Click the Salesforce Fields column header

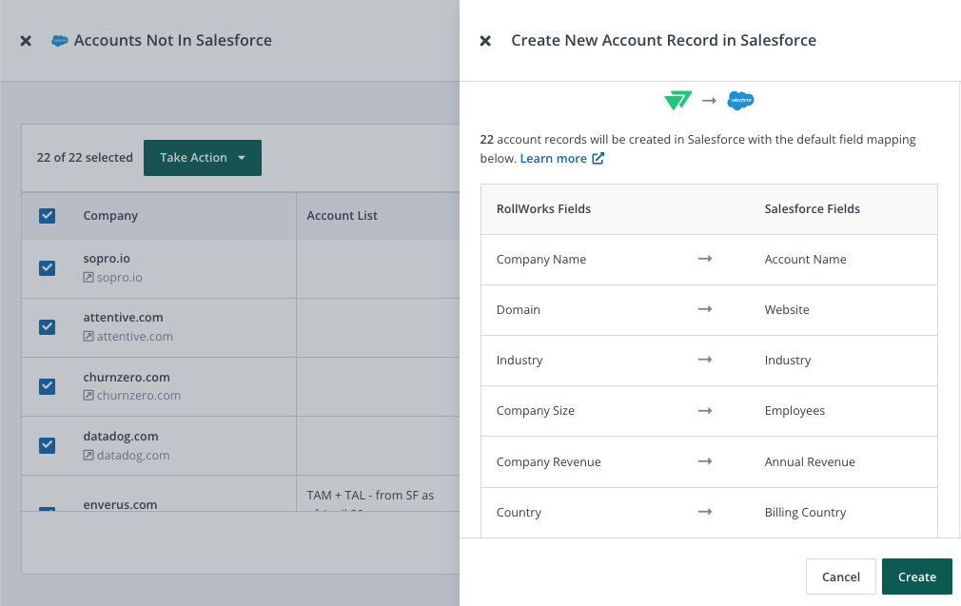812,209
